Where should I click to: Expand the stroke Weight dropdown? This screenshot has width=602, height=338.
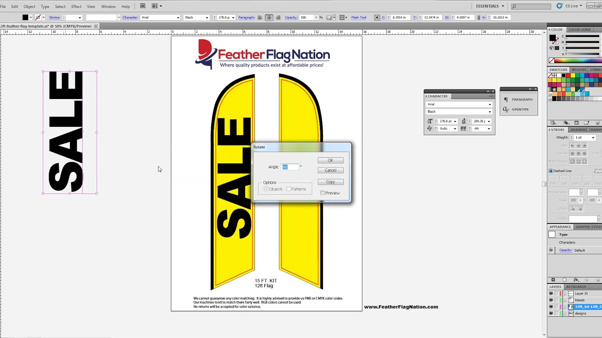coord(593,138)
